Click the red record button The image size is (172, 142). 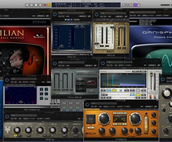pos(45,5)
